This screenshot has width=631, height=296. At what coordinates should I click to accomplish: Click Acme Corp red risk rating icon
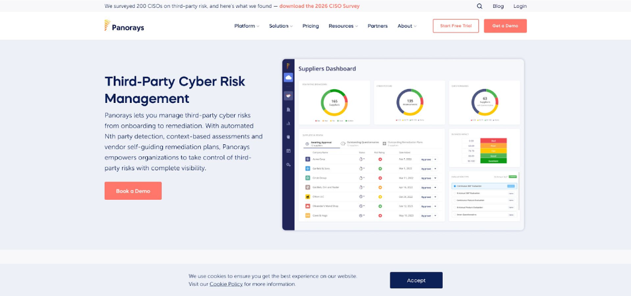tap(380, 159)
